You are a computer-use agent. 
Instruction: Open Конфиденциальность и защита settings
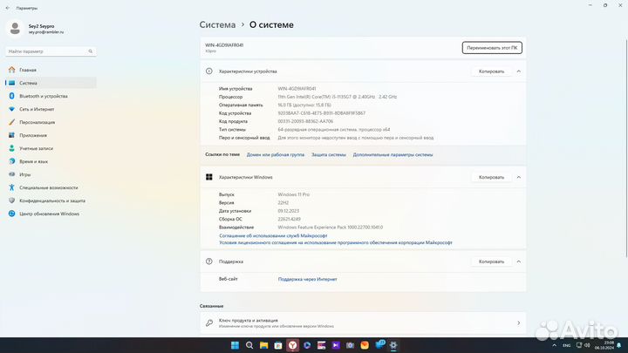click(x=51, y=200)
